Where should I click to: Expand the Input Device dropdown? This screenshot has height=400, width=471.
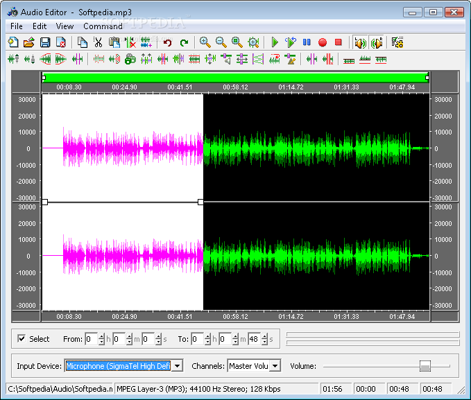tap(178, 366)
